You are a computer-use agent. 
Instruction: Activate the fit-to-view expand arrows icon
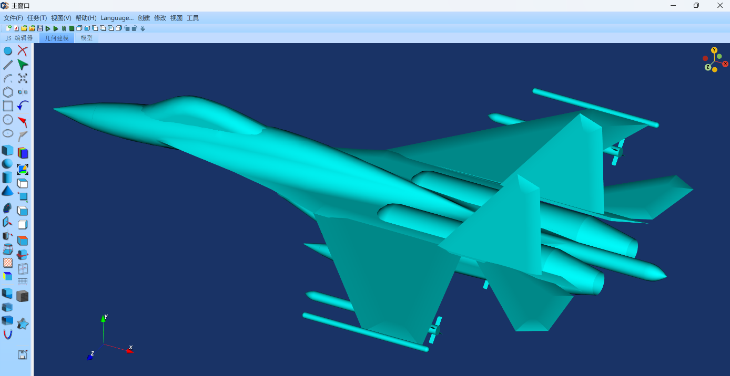[x=23, y=78]
